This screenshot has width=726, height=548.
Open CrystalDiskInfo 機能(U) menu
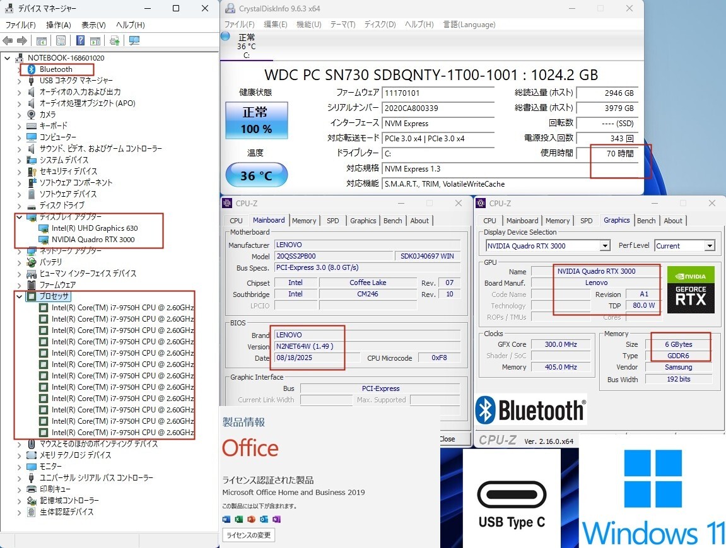click(x=309, y=25)
